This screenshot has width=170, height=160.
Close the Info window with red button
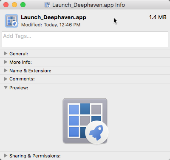[6, 5]
